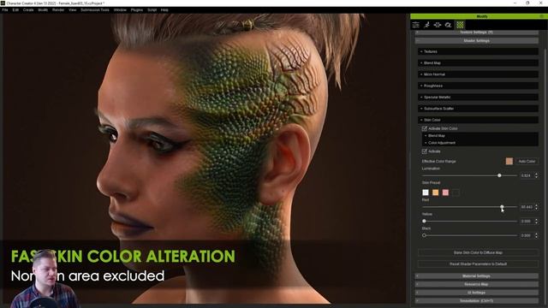
Task: Open the Edit menu
Action: (15, 9)
